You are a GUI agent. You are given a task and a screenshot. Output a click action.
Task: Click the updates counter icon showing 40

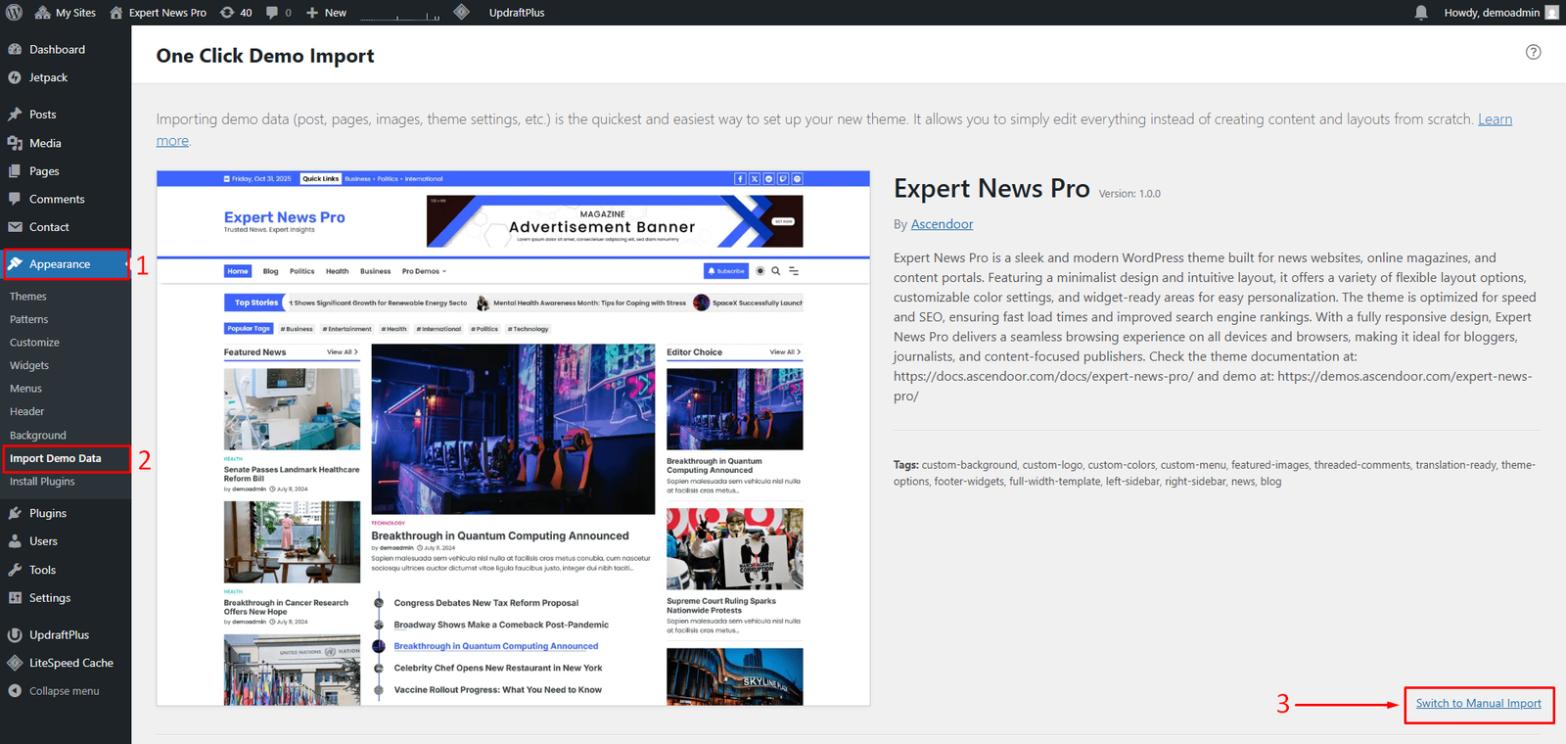click(236, 13)
